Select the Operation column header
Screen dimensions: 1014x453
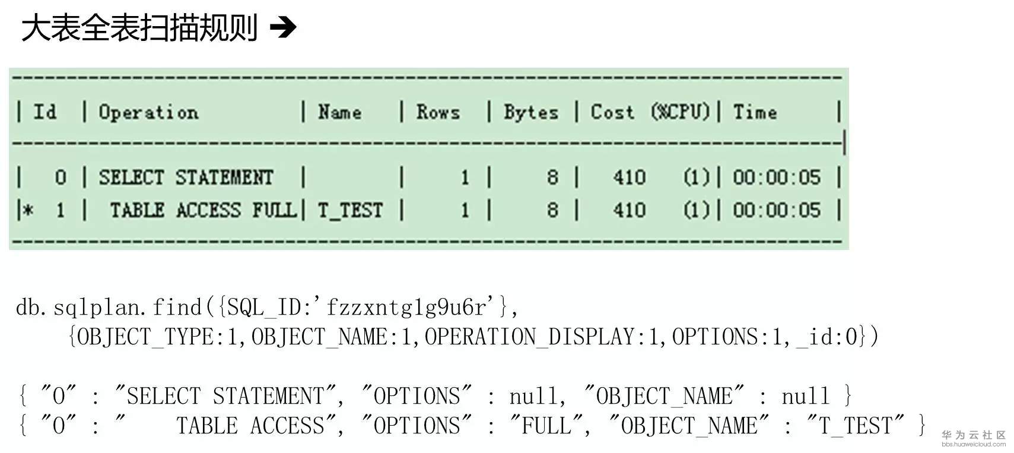tap(148, 112)
